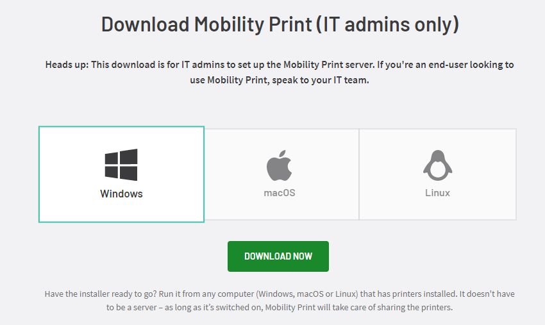
Task: Start download with the DOWNLOAD NOW button
Action: coord(278,256)
